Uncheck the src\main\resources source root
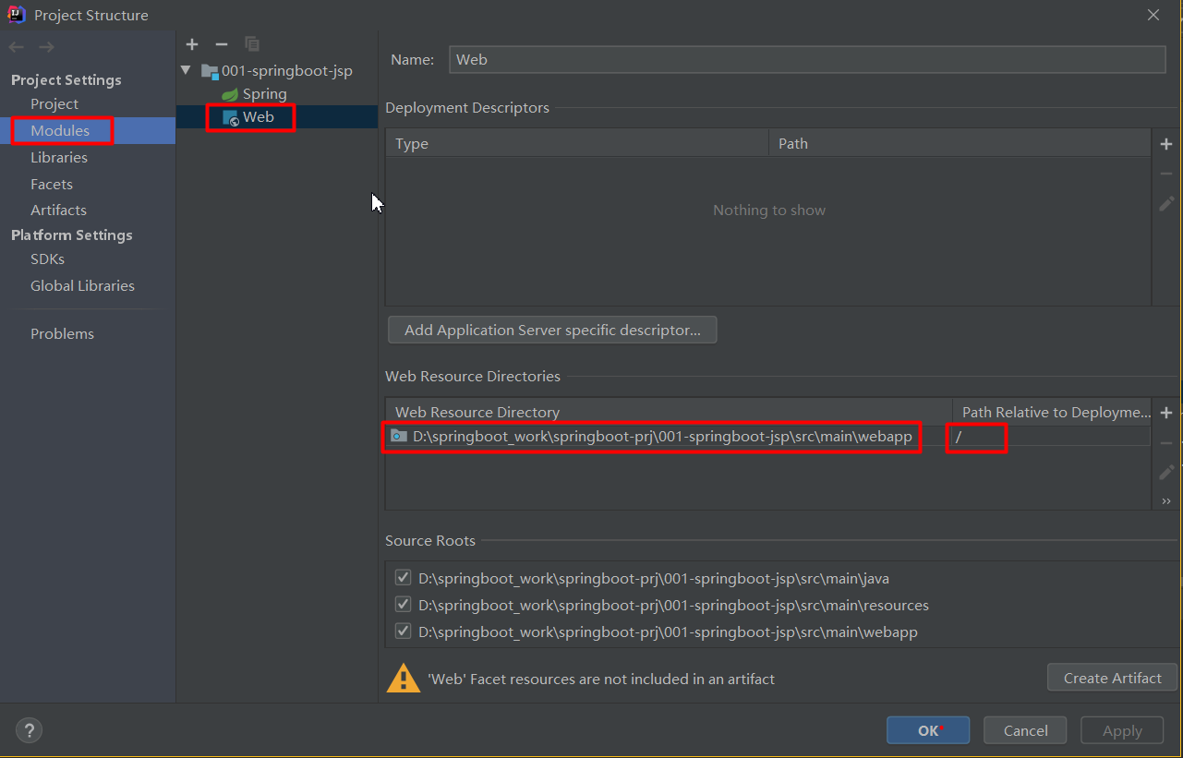 click(403, 605)
